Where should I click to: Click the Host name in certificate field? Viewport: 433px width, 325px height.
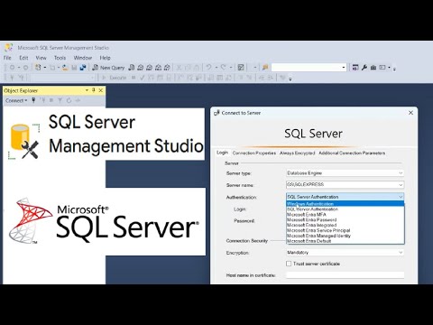[x=345, y=275]
